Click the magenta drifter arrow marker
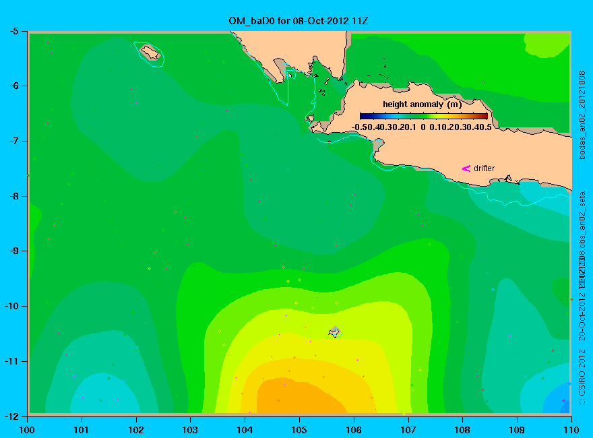The image size is (593, 438). click(466, 168)
